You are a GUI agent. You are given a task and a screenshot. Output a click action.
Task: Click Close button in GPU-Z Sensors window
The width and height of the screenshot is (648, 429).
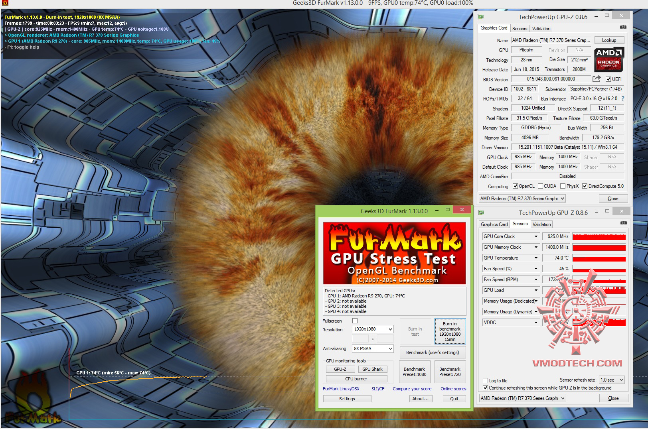(x=613, y=398)
